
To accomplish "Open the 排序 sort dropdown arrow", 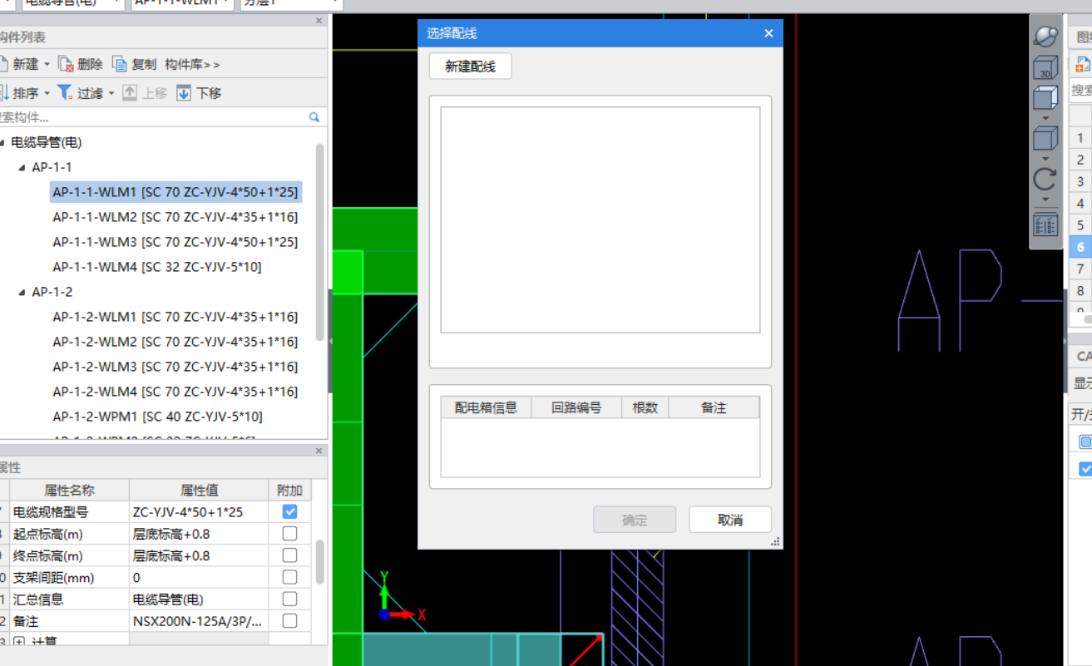I will [47, 93].
